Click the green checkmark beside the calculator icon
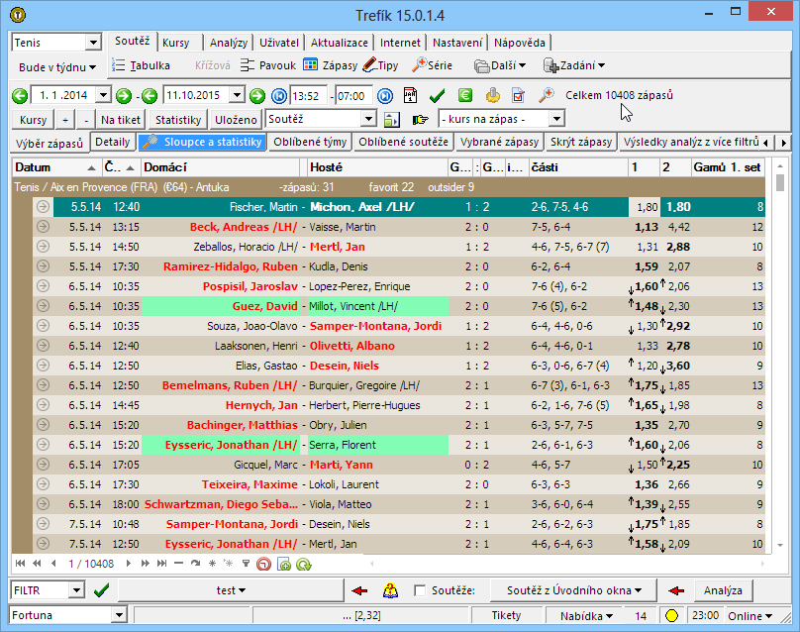The image size is (800, 632). point(437,96)
